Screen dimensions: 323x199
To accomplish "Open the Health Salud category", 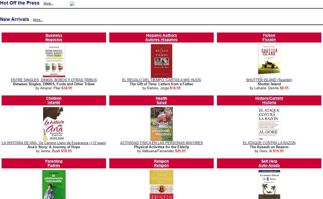I will click(161, 100).
